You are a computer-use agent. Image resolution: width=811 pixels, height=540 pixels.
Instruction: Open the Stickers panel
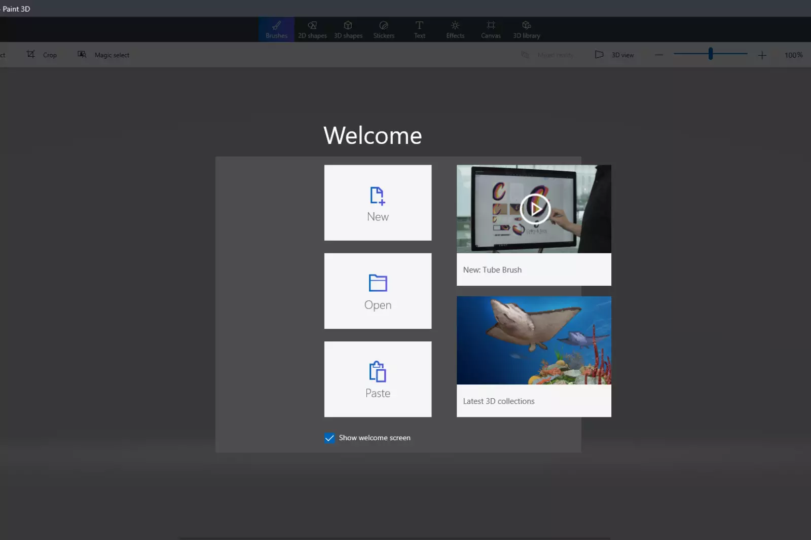[384, 29]
